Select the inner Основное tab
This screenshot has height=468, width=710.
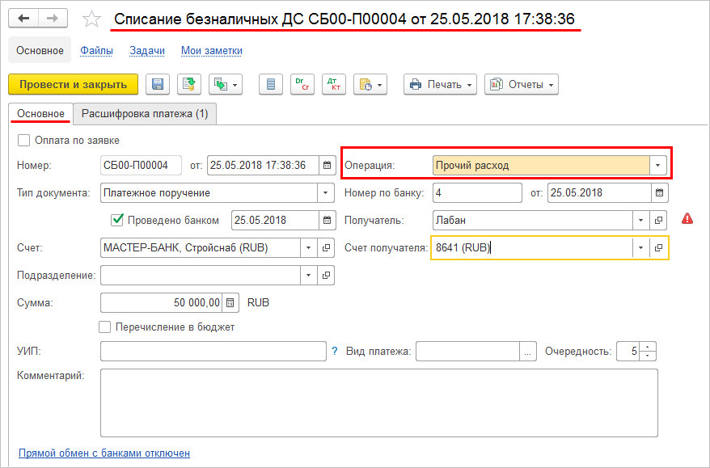tap(40, 114)
